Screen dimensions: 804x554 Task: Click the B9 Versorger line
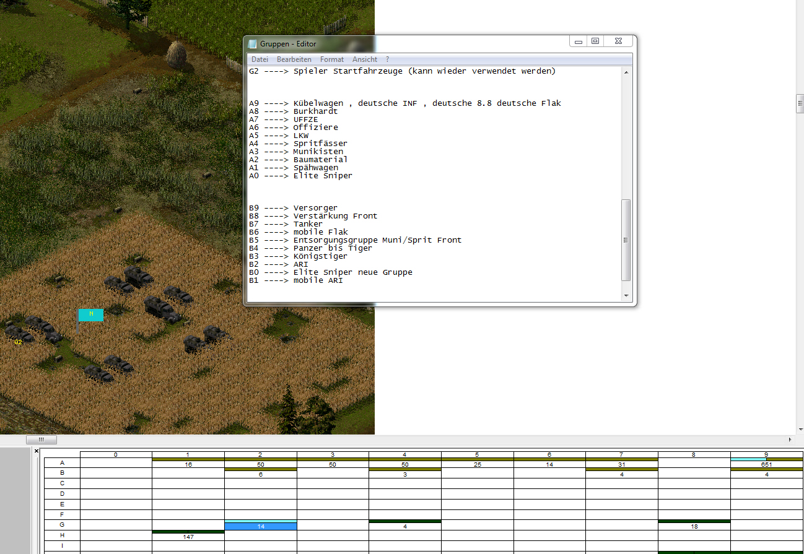294,208
